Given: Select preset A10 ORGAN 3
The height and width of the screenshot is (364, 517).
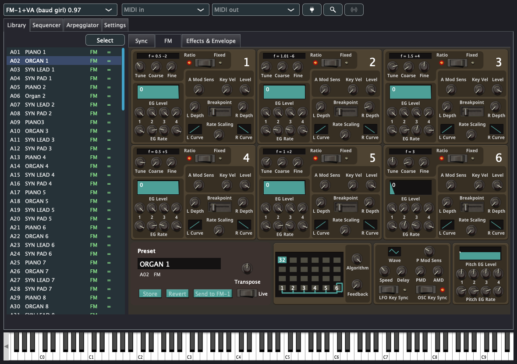Looking at the screenshot, I should point(64,131).
